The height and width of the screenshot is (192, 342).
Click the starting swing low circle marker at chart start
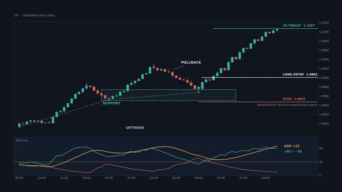[19, 127]
